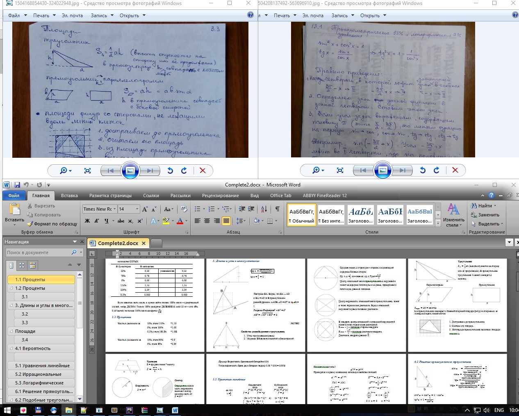Image resolution: width=519 pixels, height=416 pixels.
Task: Browse headings tab in Navigation pane
Action: [11, 266]
